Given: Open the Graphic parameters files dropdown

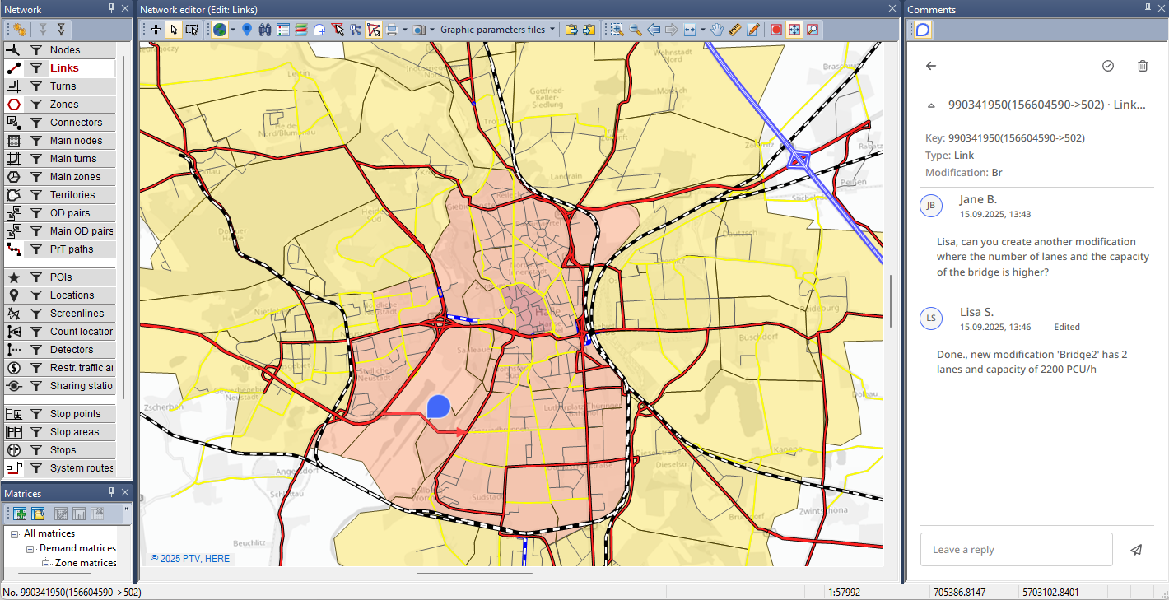Looking at the screenshot, I should point(498,30).
